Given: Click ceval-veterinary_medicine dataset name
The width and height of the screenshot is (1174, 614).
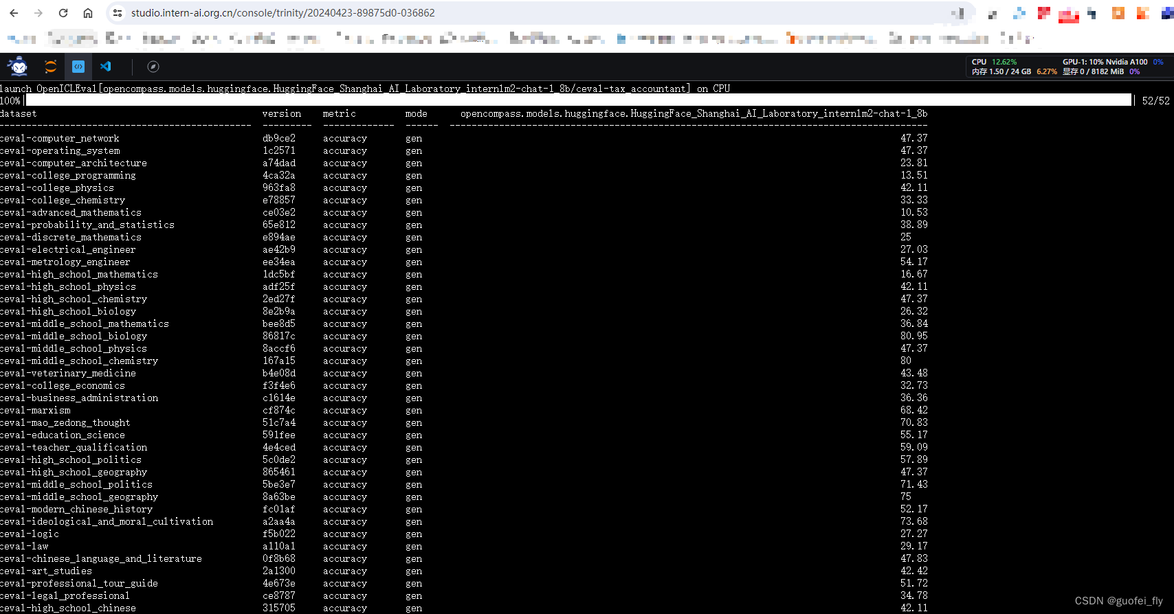Looking at the screenshot, I should (x=68, y=373).
